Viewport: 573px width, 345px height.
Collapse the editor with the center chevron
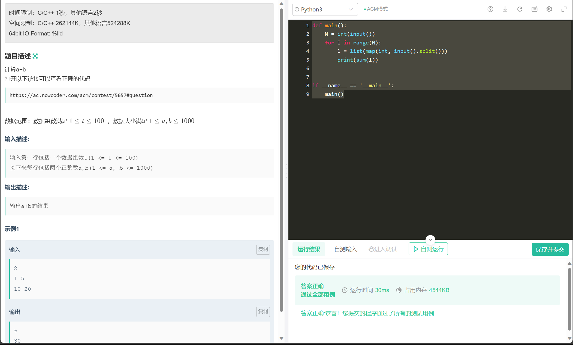[430, 240]
